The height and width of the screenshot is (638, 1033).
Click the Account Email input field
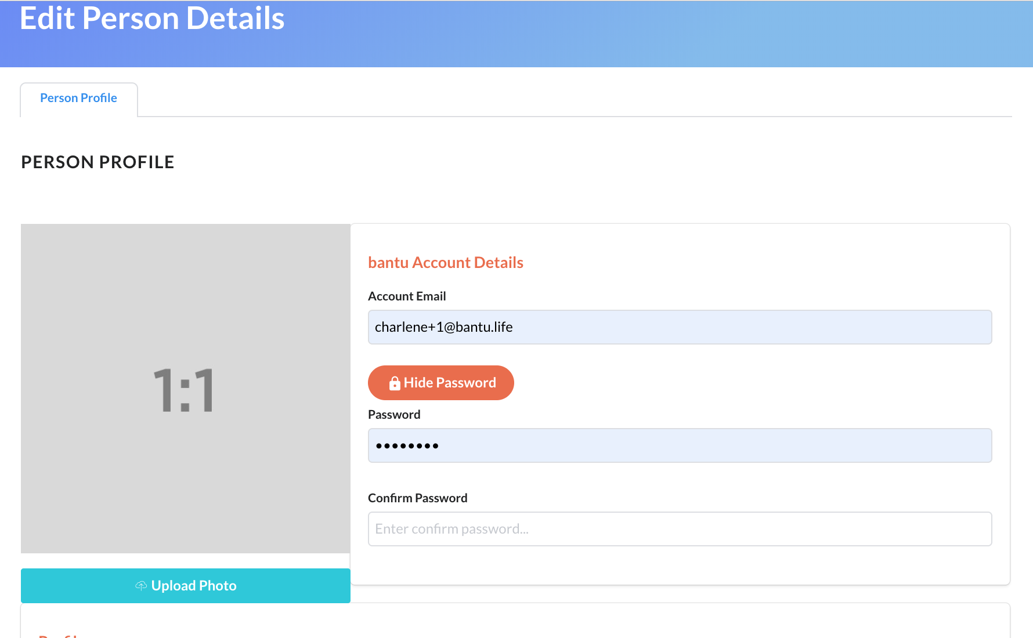(x=680, y=327)
